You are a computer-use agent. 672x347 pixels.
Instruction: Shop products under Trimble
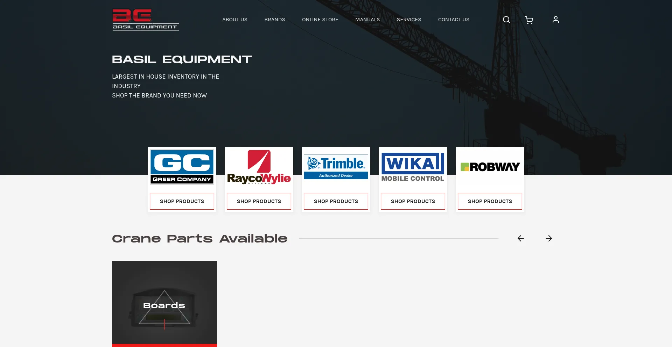(x=336, y=201)
